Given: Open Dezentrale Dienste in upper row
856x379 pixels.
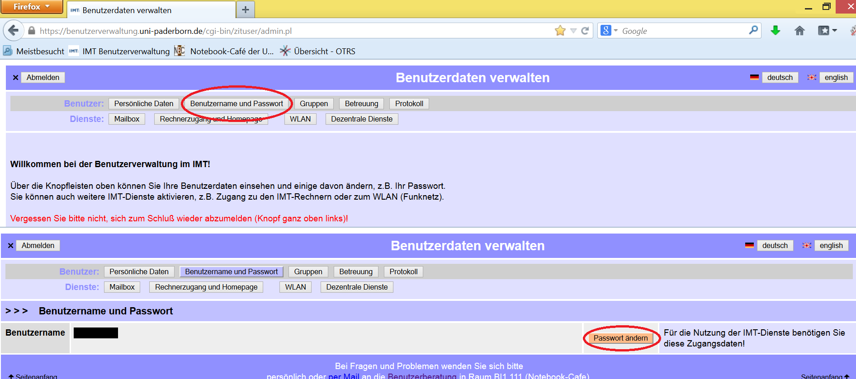Looking at the screenshot, I should 362,119.
